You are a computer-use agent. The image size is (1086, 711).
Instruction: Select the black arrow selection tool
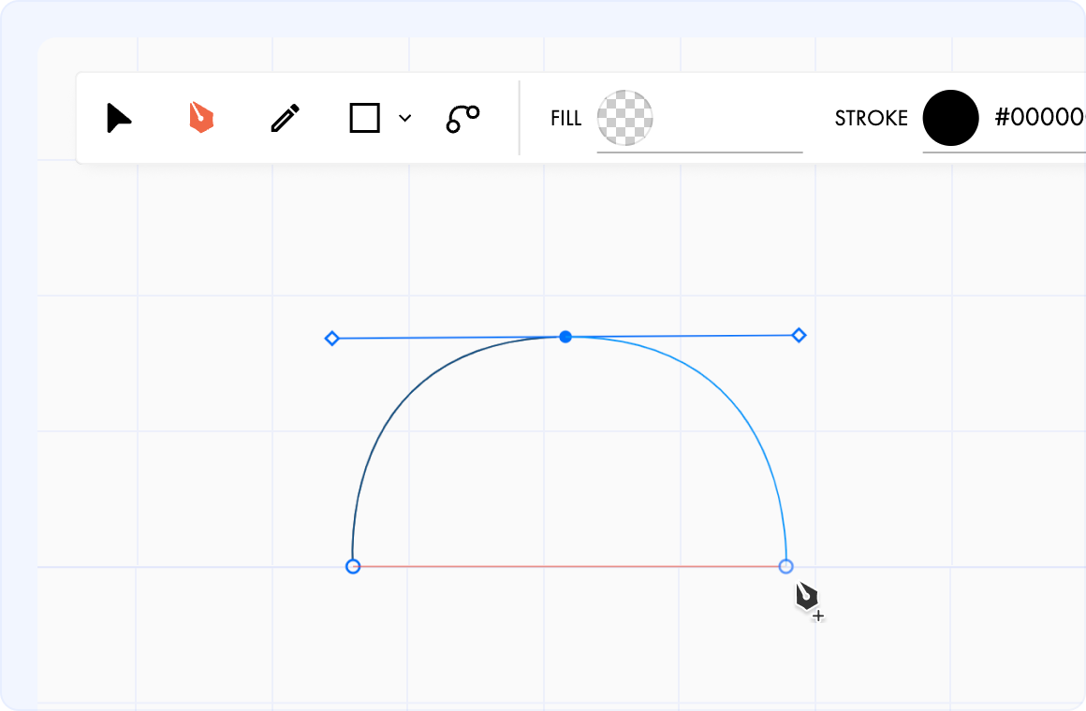pos(119,118)
